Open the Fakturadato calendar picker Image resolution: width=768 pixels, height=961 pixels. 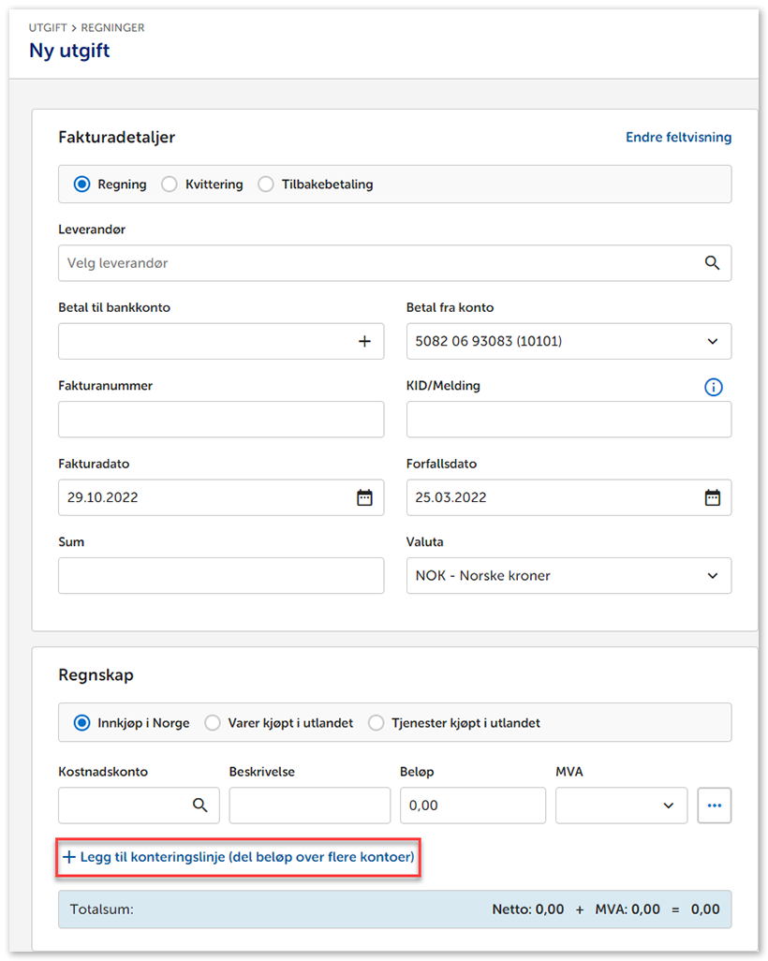tap(364, 498)
